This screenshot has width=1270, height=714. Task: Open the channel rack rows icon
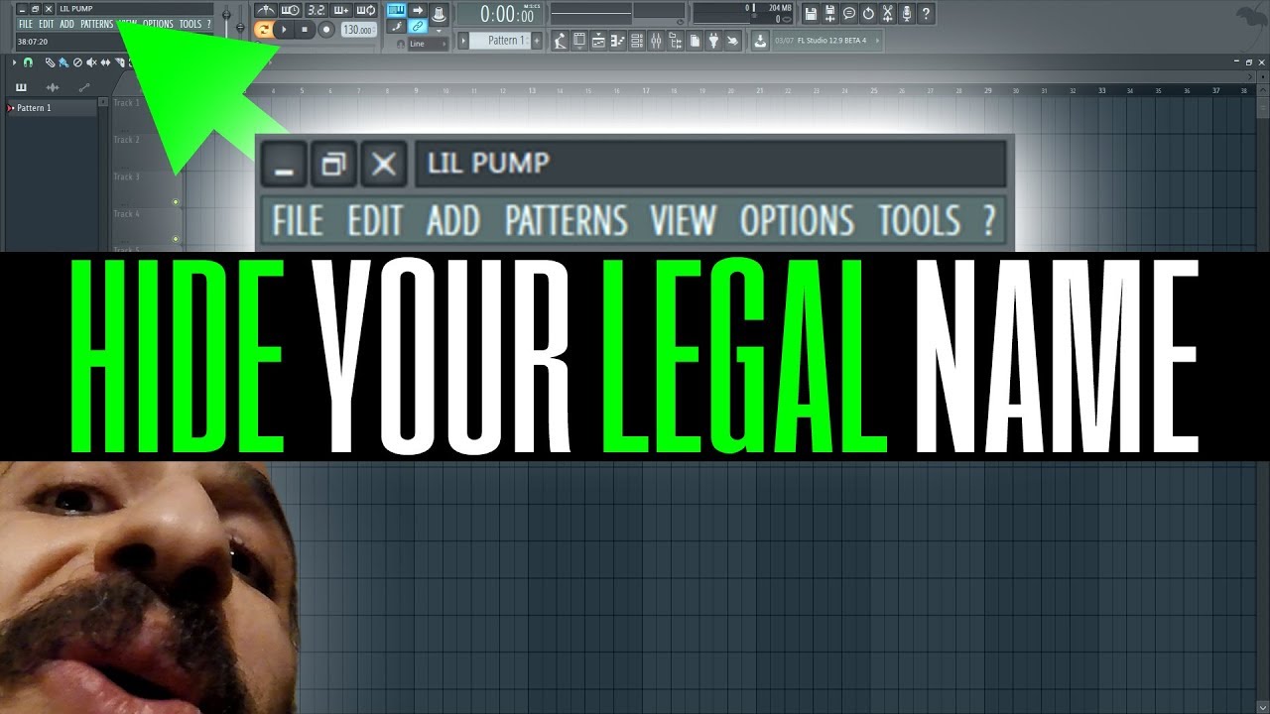click(637, 41)
